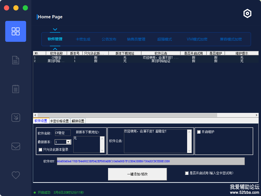The width and height of the screenshot is (261, 196).
Task: Open the document page icon in sidebar
Action: click(x=16, y=60)
